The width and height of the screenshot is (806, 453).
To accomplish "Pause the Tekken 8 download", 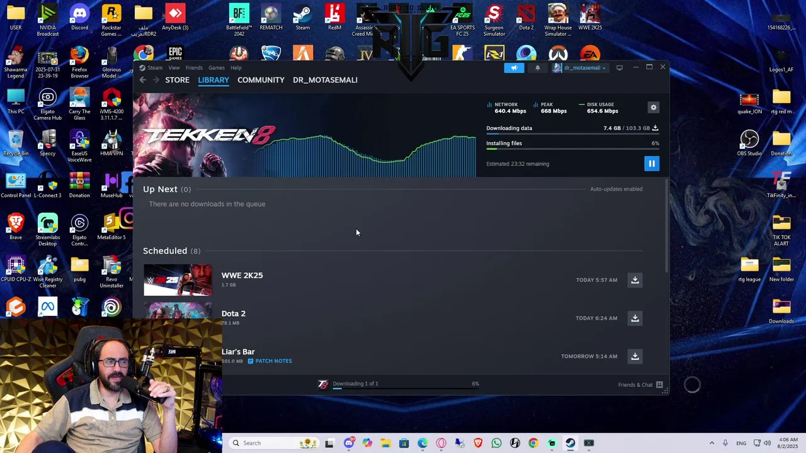I will click(652, 164).
